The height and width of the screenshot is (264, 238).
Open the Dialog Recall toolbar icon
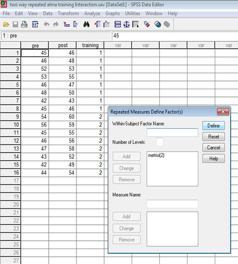[x=35, y=25]
